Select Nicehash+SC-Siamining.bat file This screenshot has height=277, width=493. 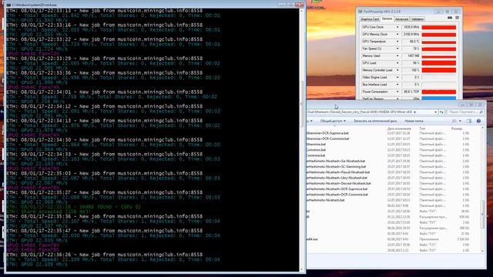pyautogui.click(x=336, y=167)
